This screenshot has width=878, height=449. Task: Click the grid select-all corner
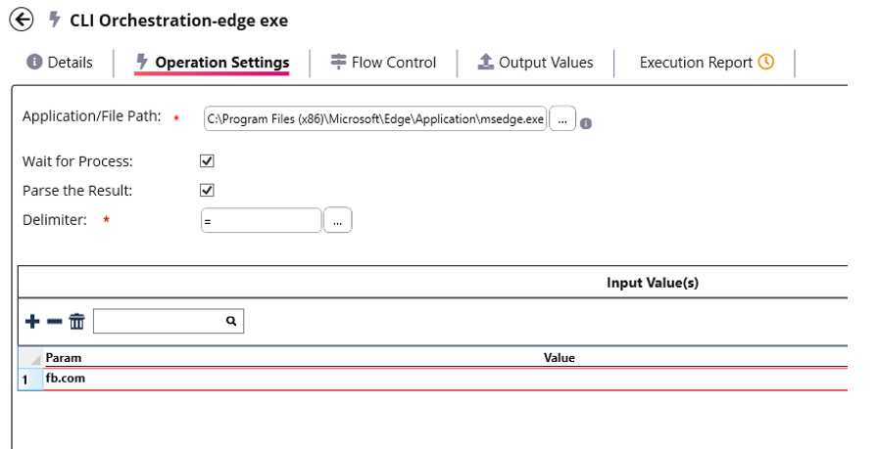click(30, 358)
